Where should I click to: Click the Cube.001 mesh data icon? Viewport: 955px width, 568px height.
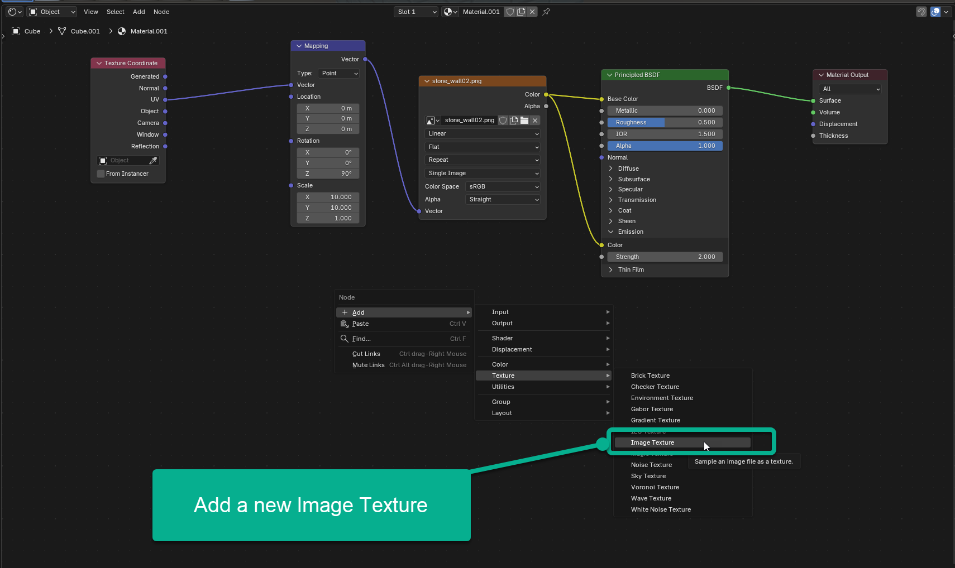pos(62,31)
